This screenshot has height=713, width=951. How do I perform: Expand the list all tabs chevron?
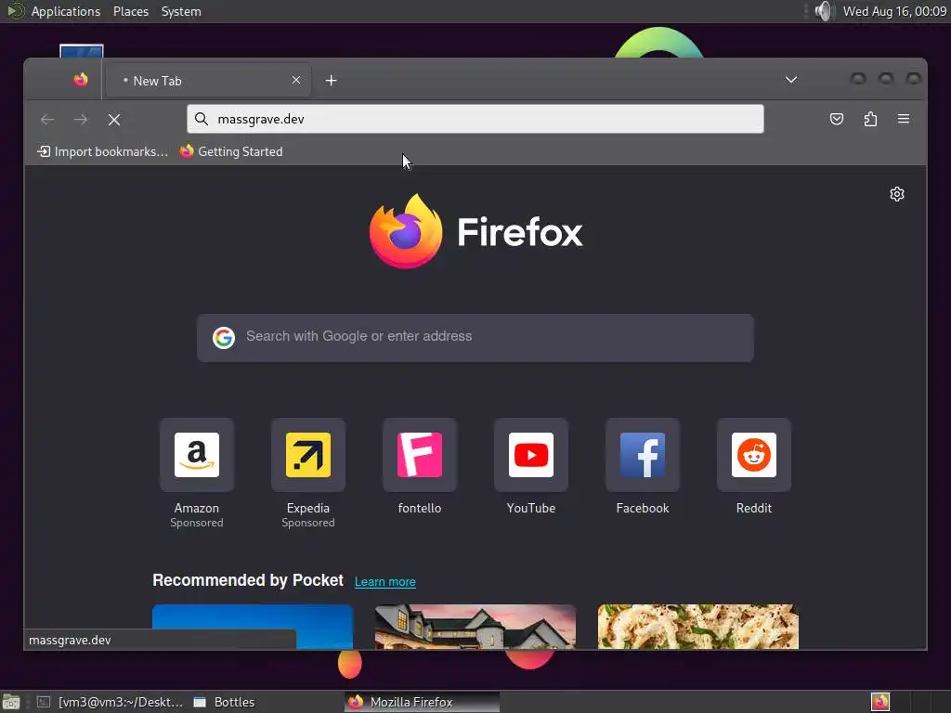[791, 80]
